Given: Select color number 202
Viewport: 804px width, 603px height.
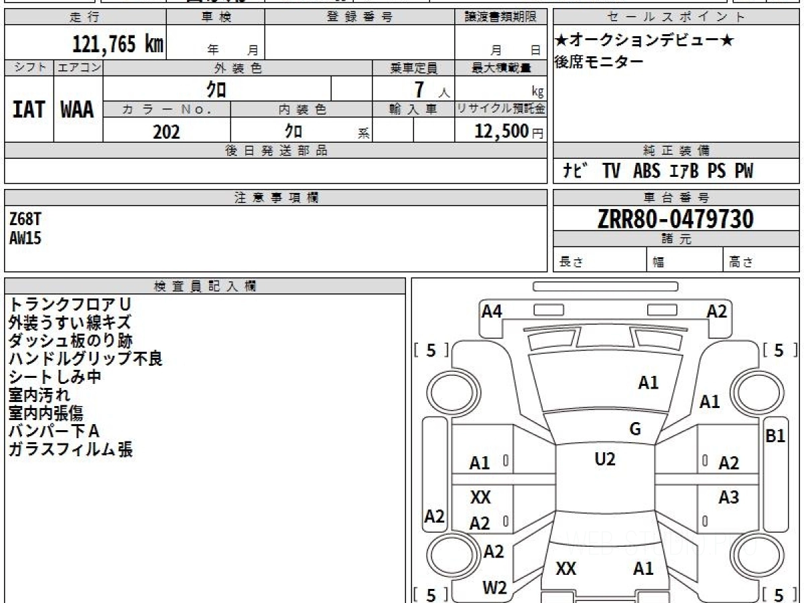Looking at the screenshot, I should 166,131.
